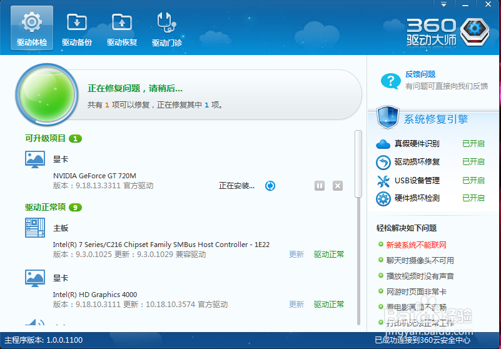501x349 pixels.
Task: Click the 显卡 icon for Intel HD Graphics
Action: [x=35, y=278]
